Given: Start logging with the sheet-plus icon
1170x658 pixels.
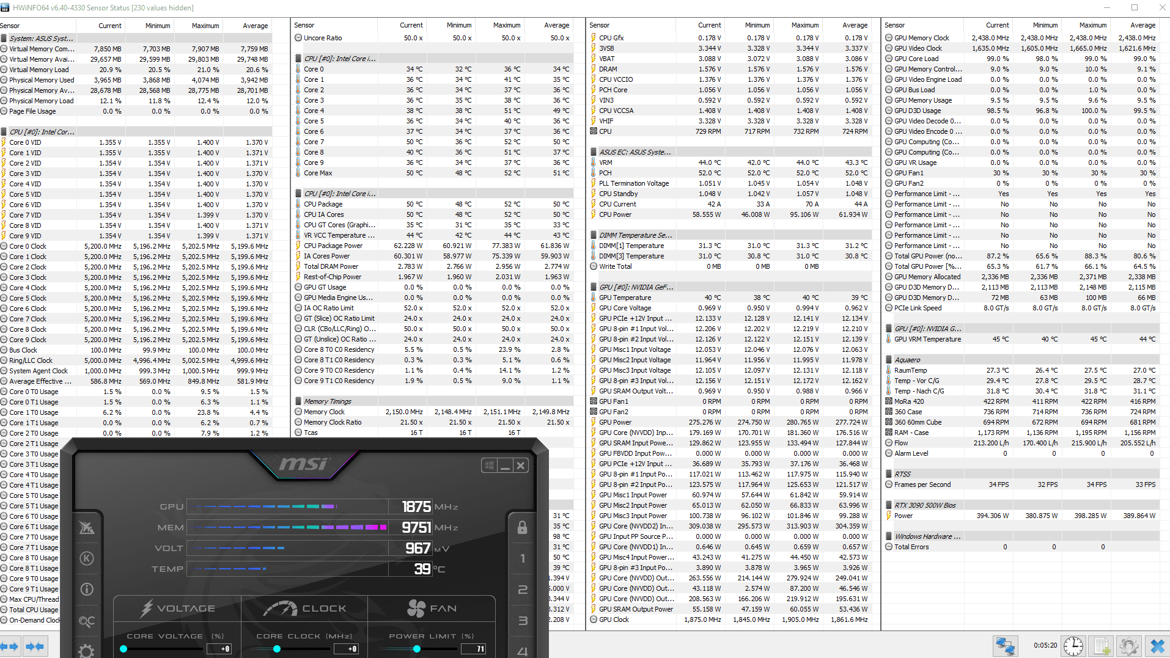Looking at the screenshot, I should tap(1102, 646).
